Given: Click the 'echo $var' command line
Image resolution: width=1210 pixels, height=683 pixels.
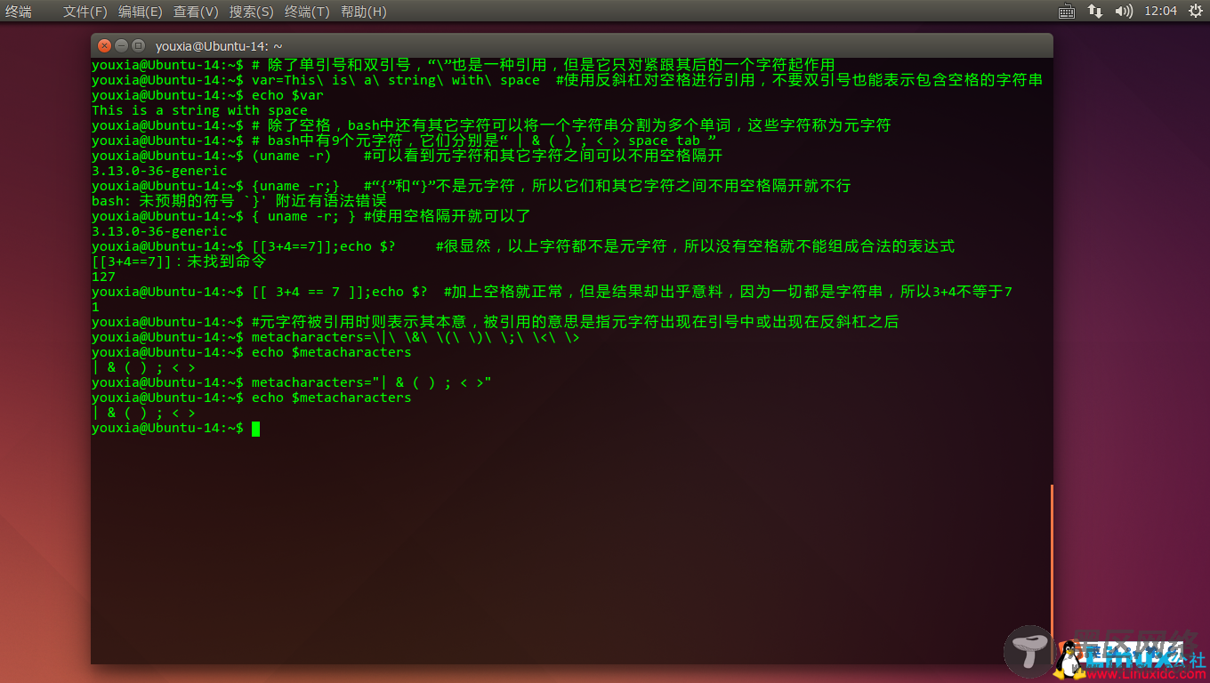Looking at the screenshot, I should (x=207, y=95).
